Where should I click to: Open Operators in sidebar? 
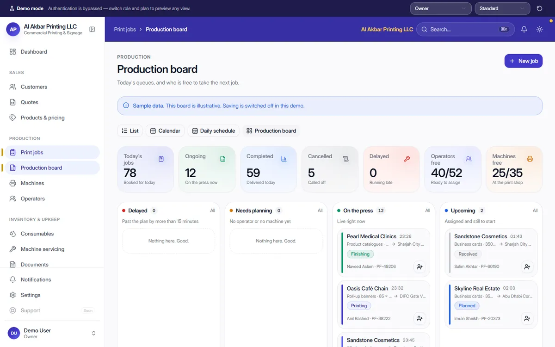52,198
